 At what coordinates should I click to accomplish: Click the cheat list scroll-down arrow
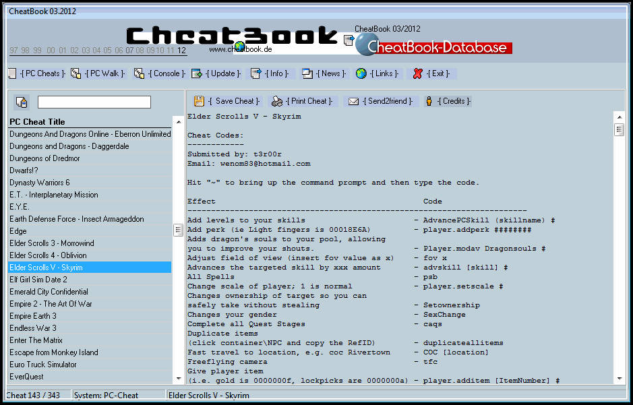coord(178,378)
